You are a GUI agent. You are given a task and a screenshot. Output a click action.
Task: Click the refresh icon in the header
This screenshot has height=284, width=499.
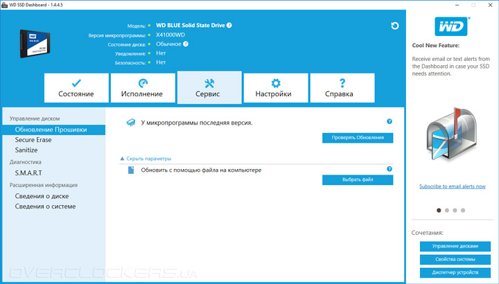pyautogui.click(x=394, y=26)
